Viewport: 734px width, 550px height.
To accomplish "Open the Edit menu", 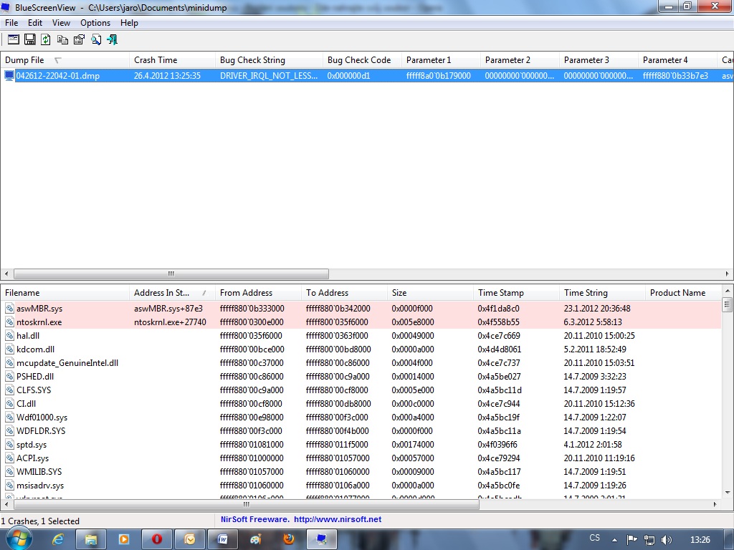I will tap(34, 23).
